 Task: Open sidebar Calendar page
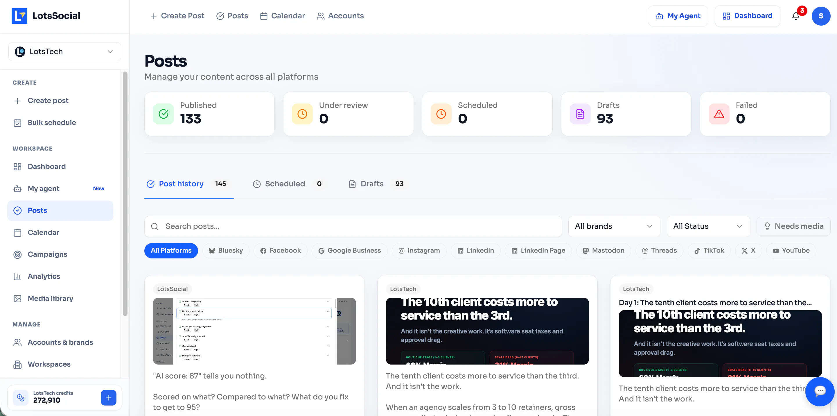[x=60, y=233]
